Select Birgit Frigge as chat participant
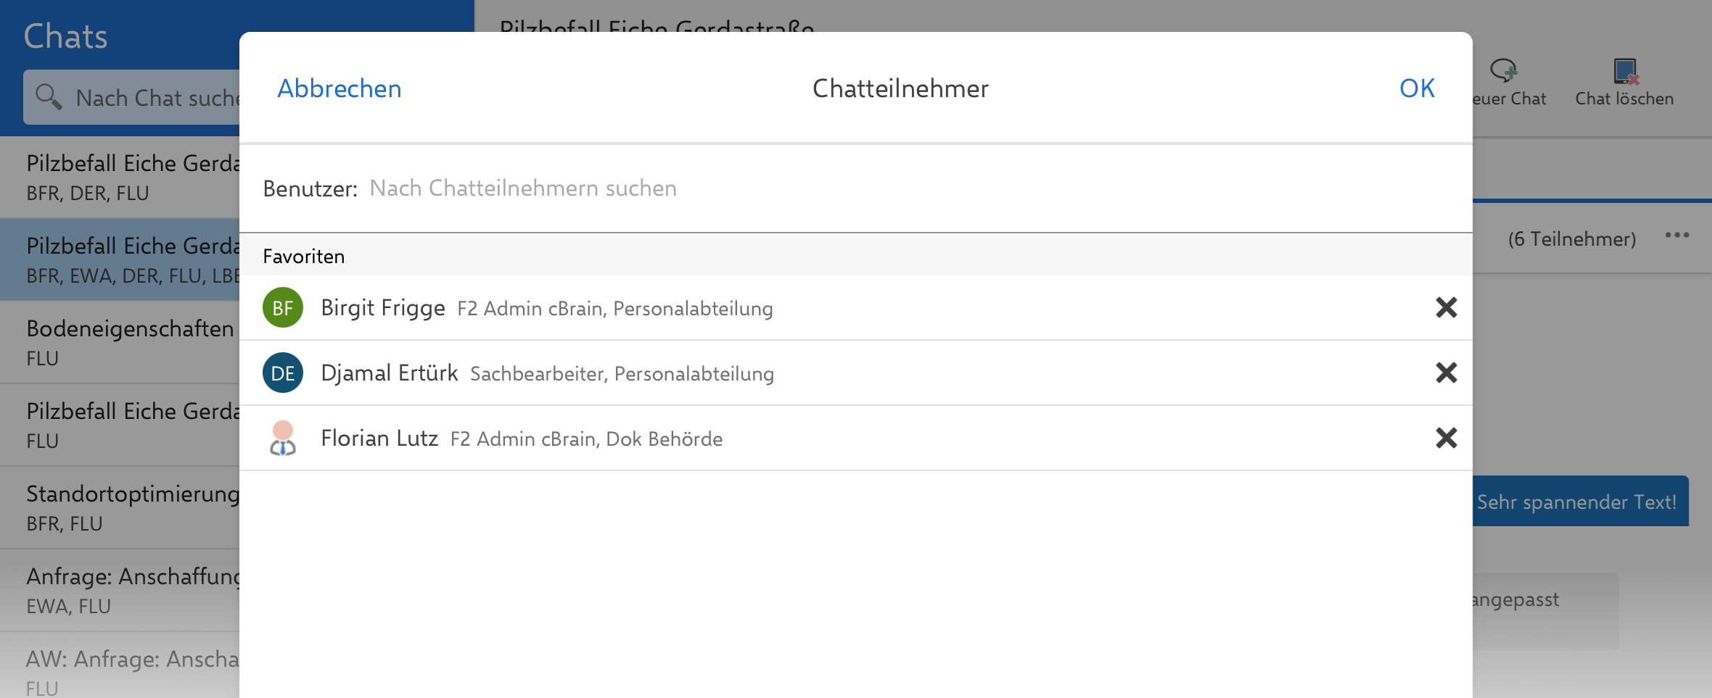The image size is (1712, 698). 383,307
